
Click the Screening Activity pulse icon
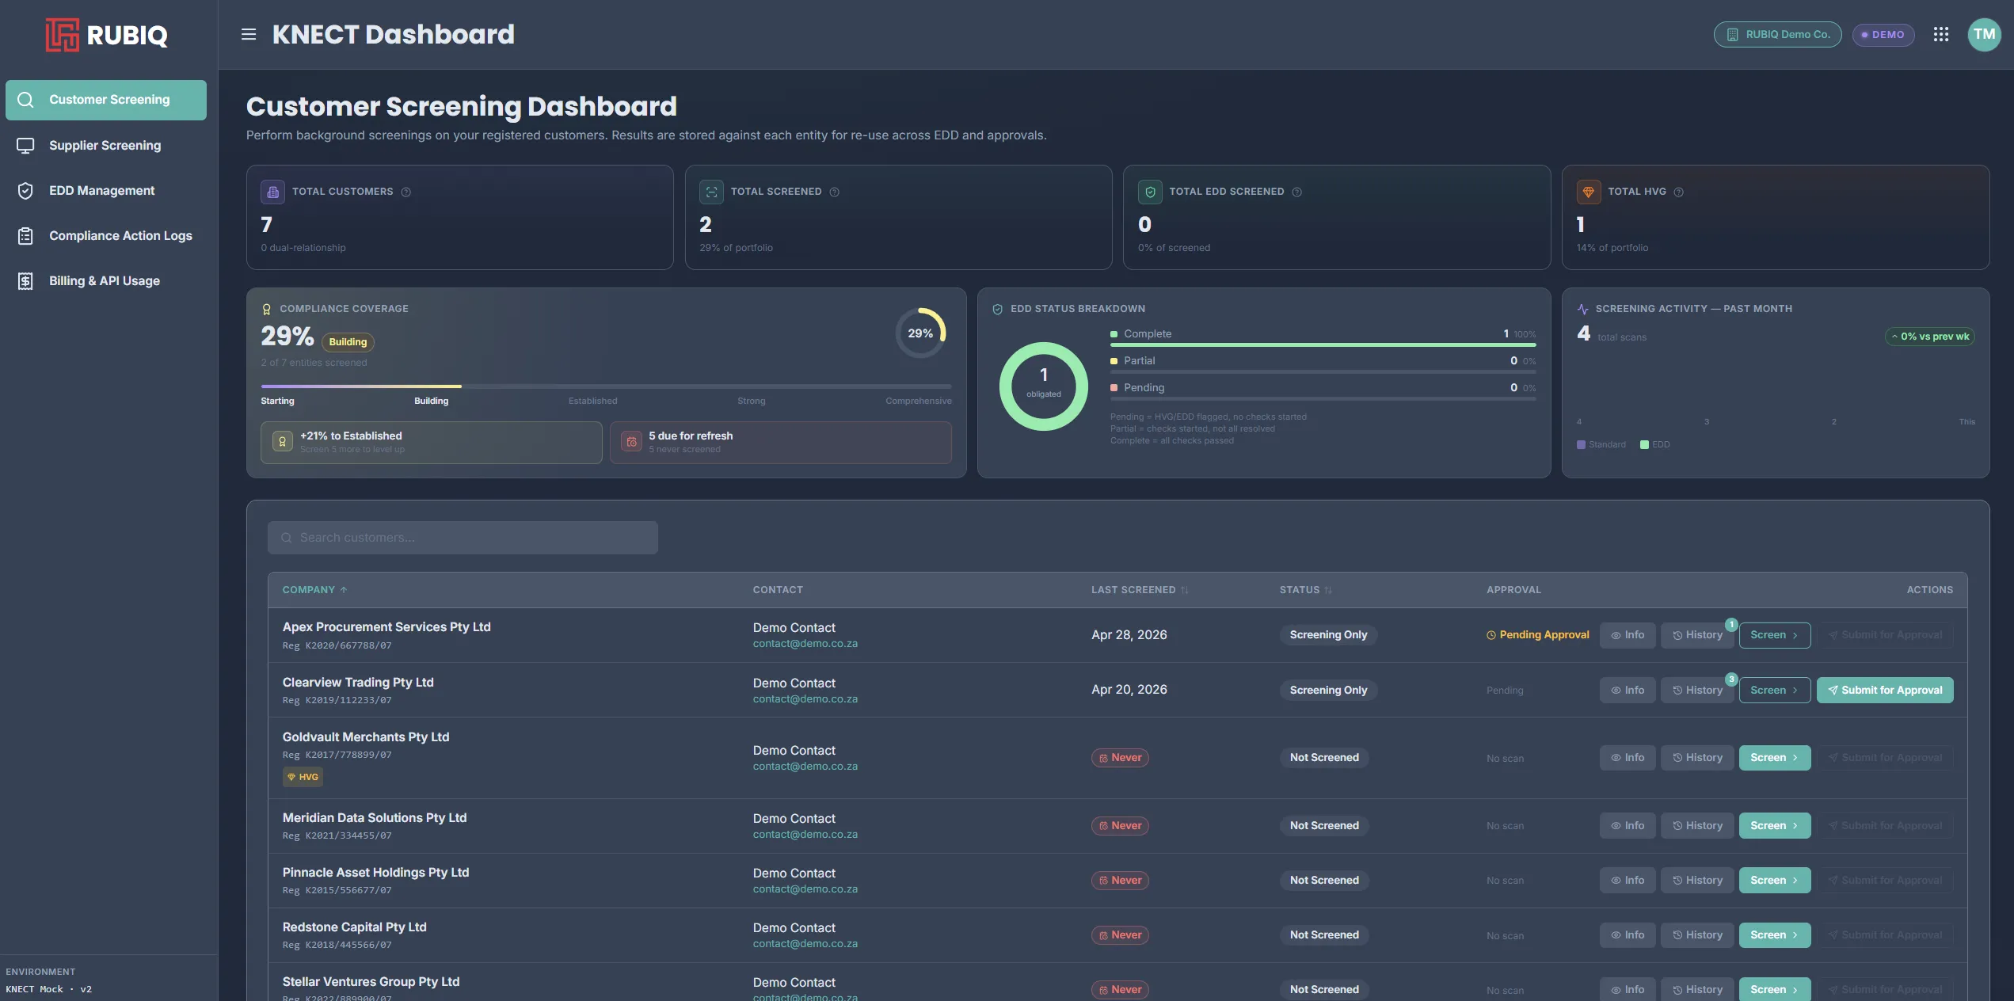(x=1582, y=309)
